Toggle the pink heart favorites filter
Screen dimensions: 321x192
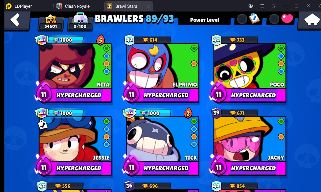pos(287,19)
